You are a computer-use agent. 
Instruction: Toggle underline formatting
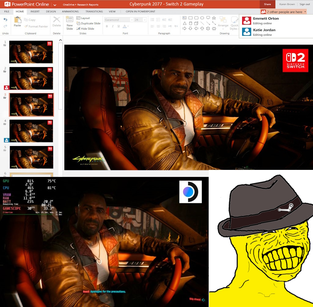pyautogui.click(x=119, y=26)
